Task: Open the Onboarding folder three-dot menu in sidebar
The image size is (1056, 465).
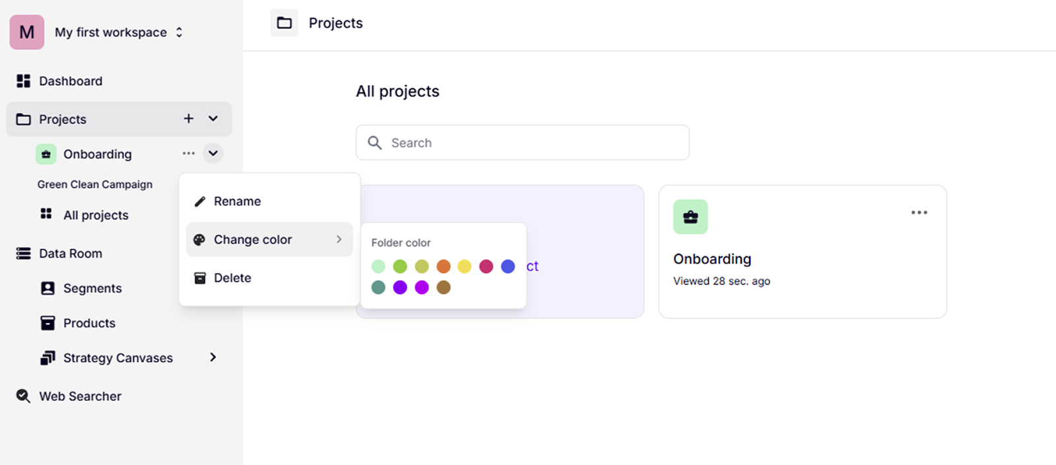Action: pyautogui.click(x=189, y=154)
